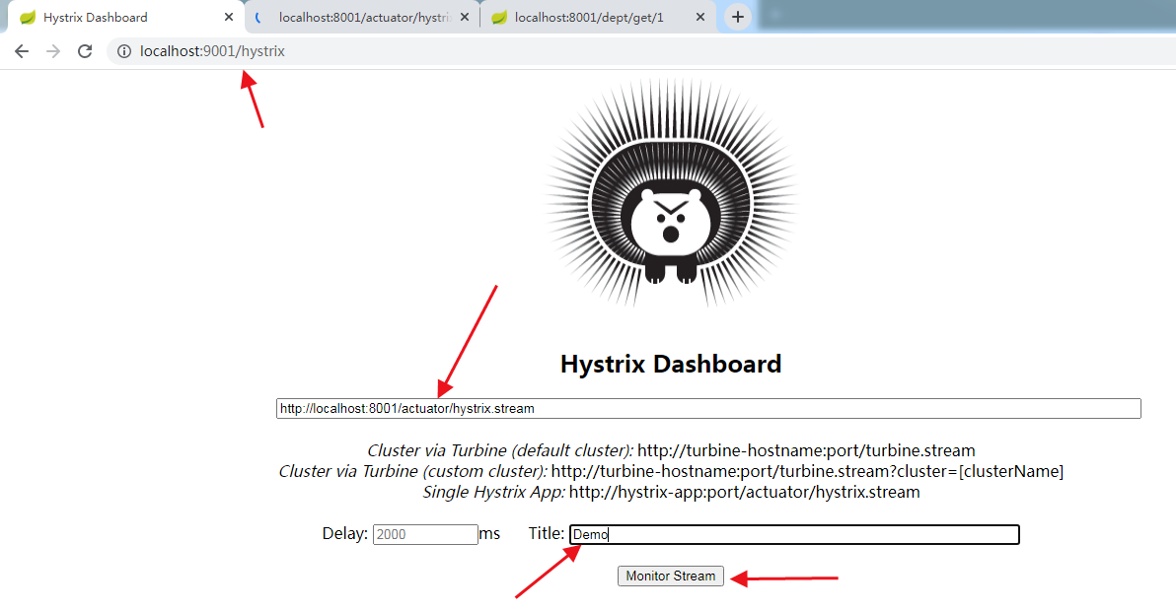The image size is (1176, 611).
Task: Click the leaf favicon of the dept/get/1 tab
Action: pyautogui.click(x=499, y=17)
